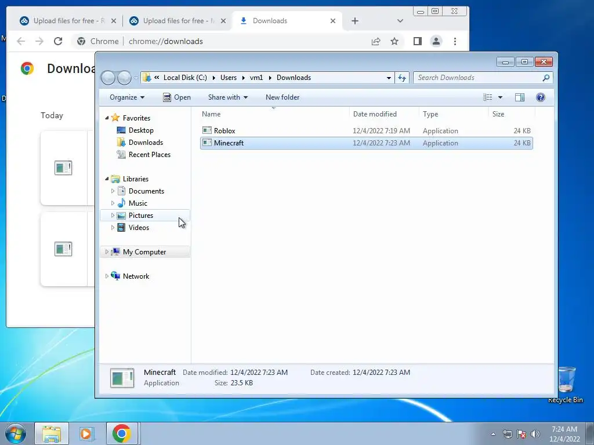Show hidden tray icons arrow
The height and width of the screenshot is (445, 594).
(x=493, y=434)
